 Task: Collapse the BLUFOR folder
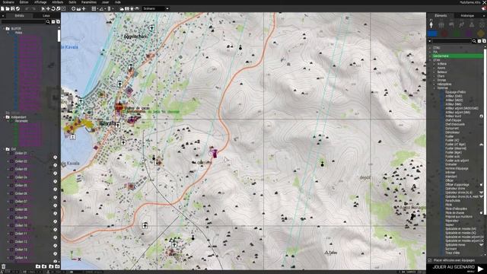click(4, 29)
